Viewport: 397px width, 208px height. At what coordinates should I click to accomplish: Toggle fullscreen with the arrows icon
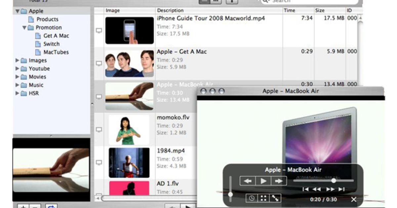coord(275,198)
